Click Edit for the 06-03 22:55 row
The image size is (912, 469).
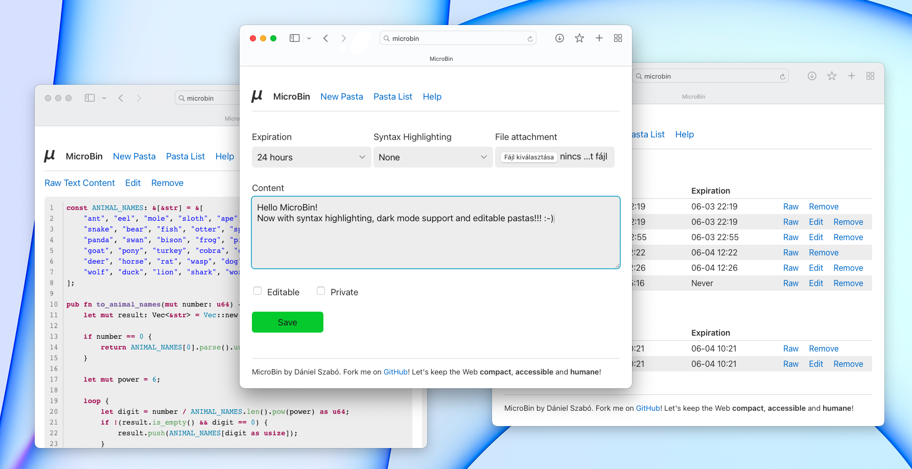click(816, 237)
